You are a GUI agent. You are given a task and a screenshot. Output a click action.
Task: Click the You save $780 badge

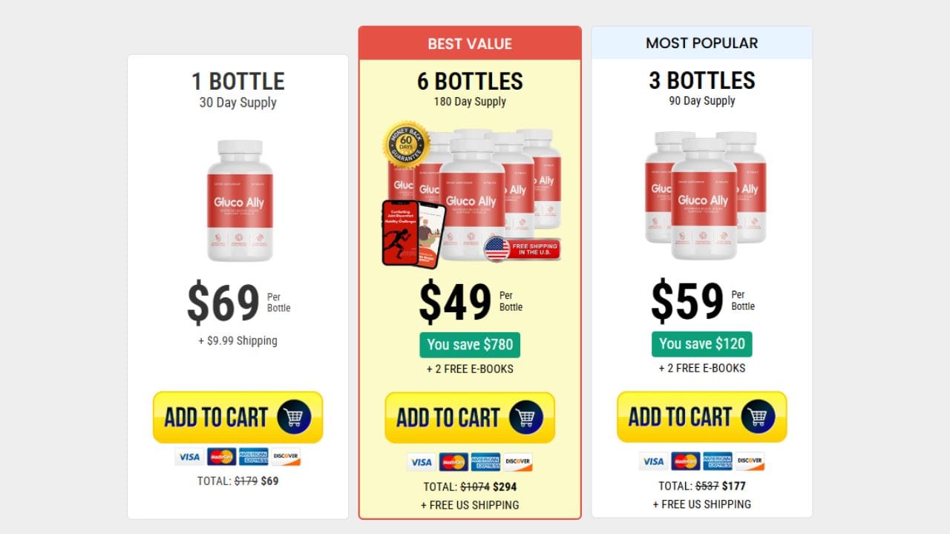tap(470, 344)
